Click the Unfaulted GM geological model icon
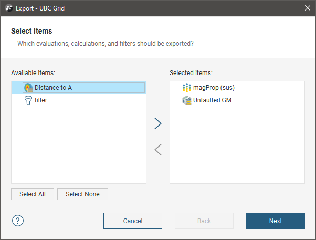Screen dimensions: 316x240 (x=186, y=100)
